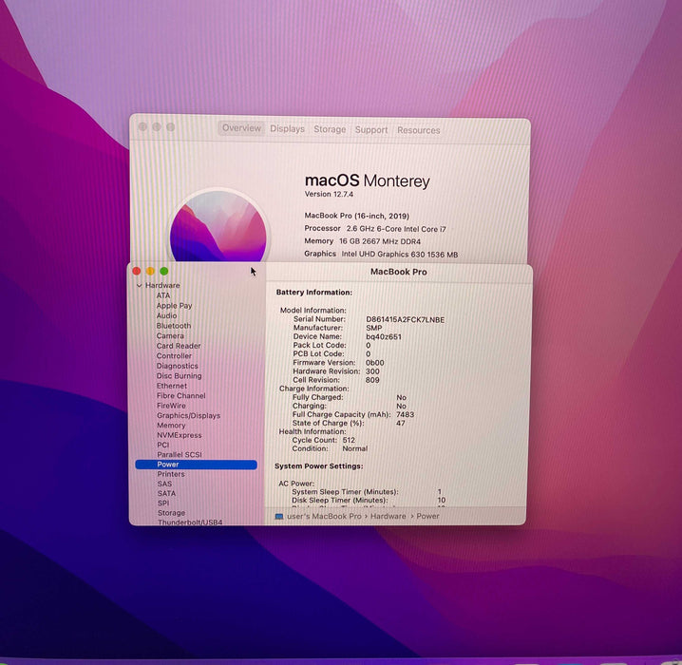Maximize System Information with green button
The width and height of the screenshot is (682, 665).
(164, 271)
